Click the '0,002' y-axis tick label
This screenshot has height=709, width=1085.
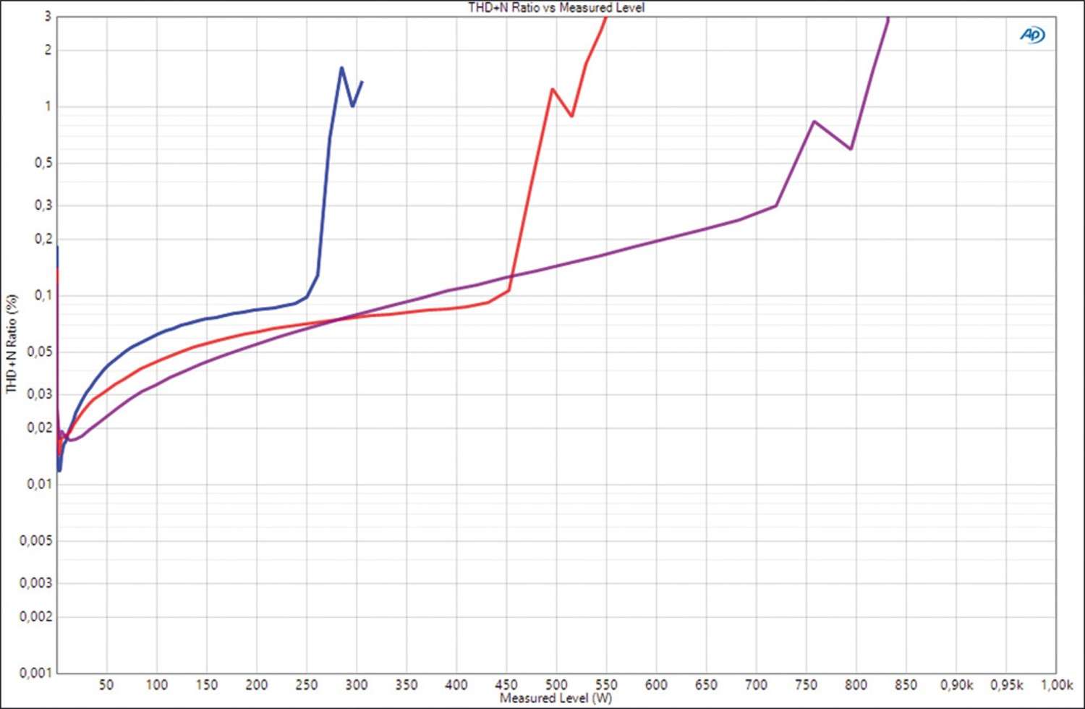pyautogui.click(x=36, y=616)
